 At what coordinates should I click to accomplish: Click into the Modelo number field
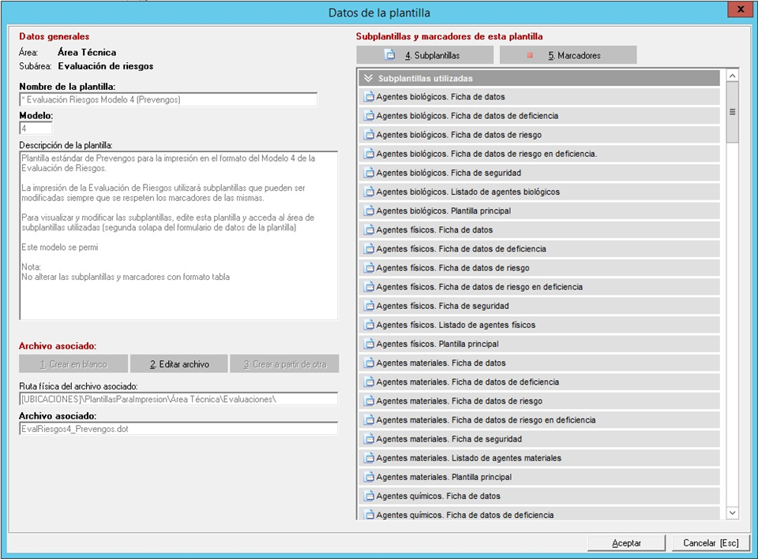pyautogui.click(x=36, y=128)
